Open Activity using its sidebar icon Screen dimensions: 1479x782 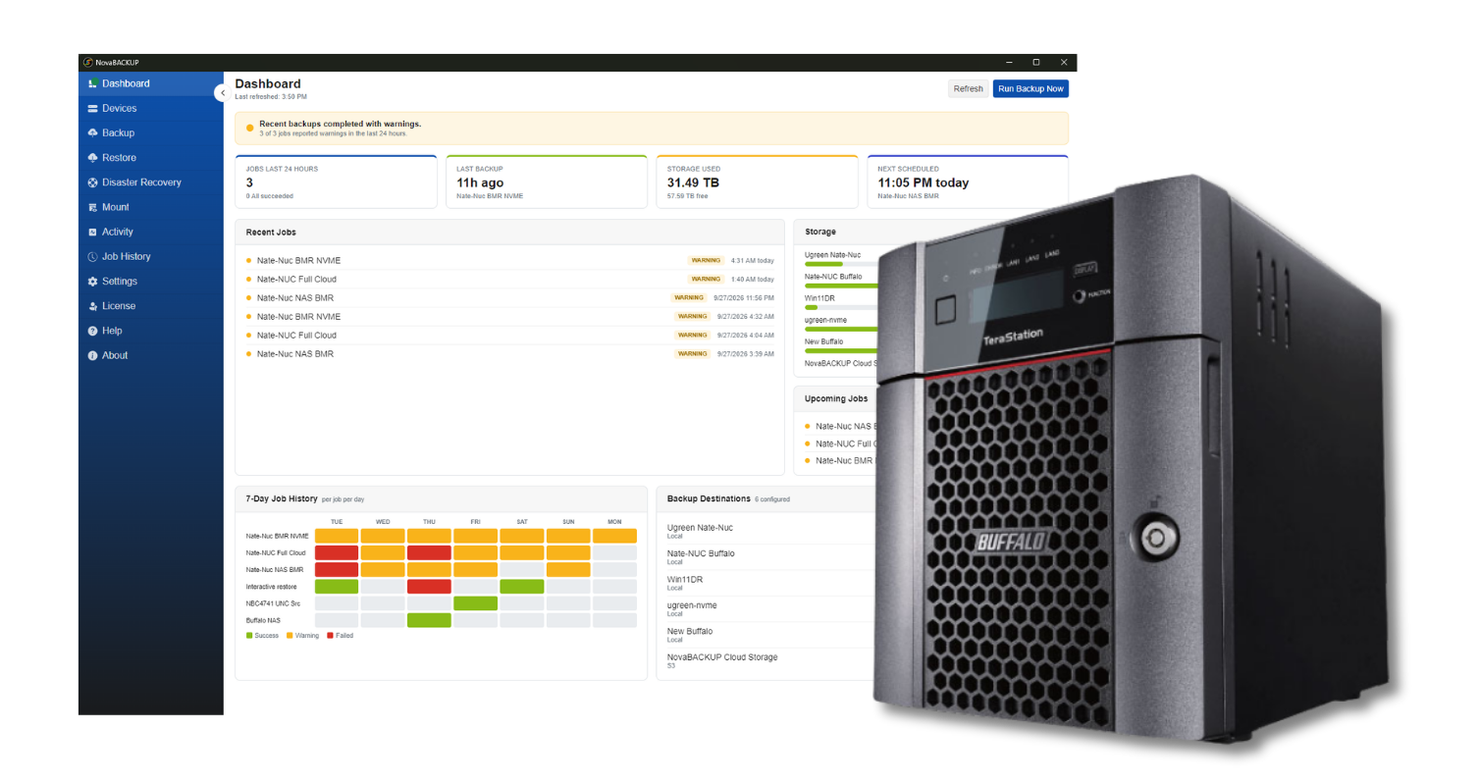[92, 233]
